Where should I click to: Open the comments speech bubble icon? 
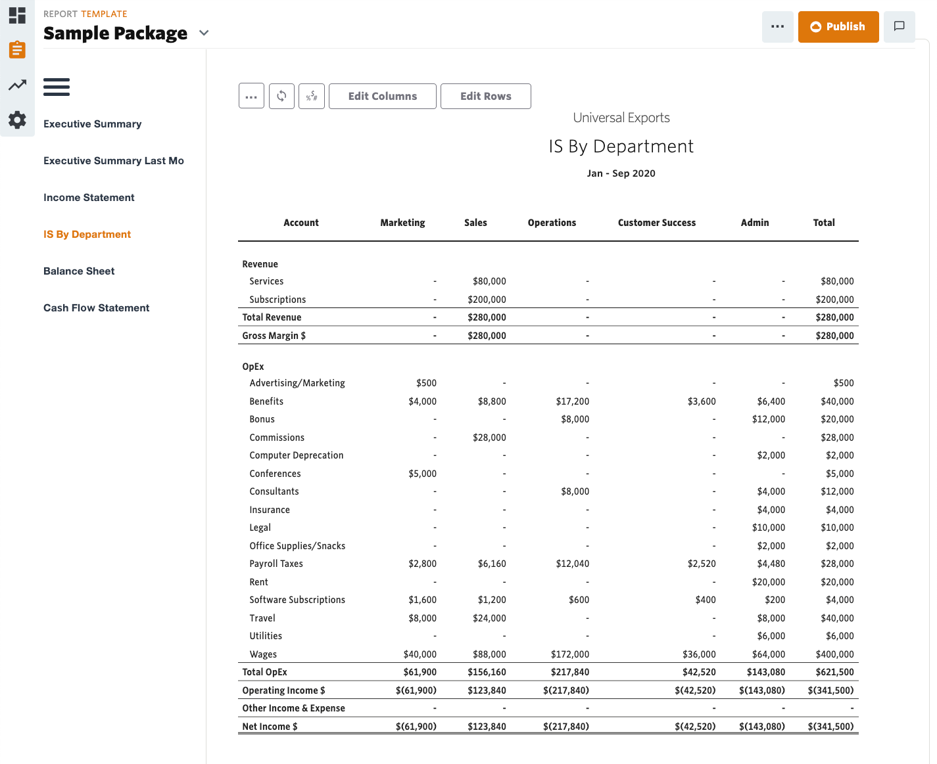[899, 27]
